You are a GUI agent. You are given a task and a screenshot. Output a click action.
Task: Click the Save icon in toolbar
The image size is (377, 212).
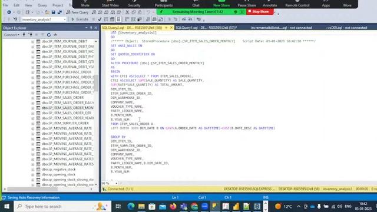click(x=54, y=12)
